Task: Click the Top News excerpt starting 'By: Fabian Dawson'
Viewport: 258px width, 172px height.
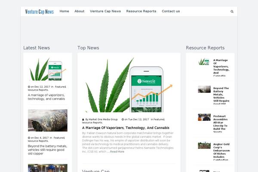Action: [128, 142]
